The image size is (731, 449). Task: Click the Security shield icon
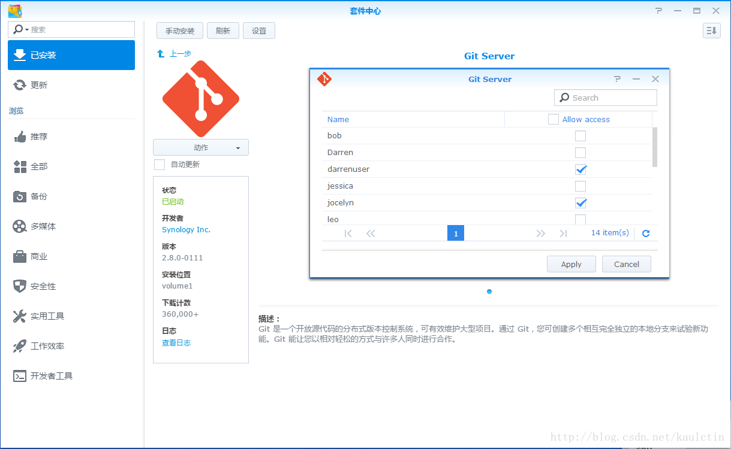pos(20,286)
